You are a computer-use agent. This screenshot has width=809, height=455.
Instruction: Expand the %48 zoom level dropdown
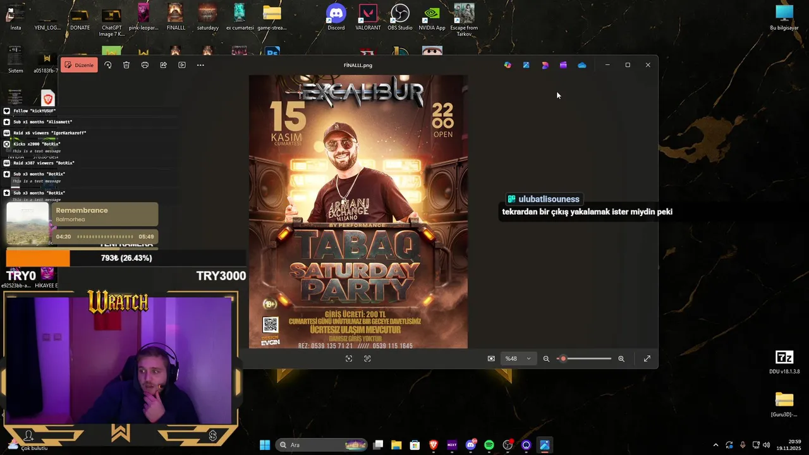pos(519,358)
